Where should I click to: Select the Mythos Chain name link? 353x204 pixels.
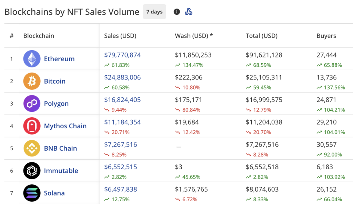[65, 126]
